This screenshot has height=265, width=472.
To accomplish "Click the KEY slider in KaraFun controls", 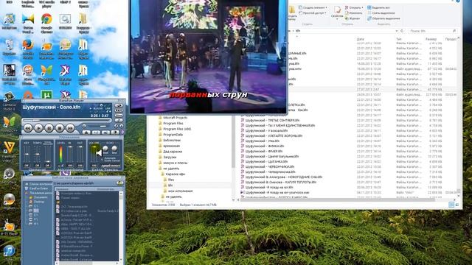I will click(x=27, y=154).
